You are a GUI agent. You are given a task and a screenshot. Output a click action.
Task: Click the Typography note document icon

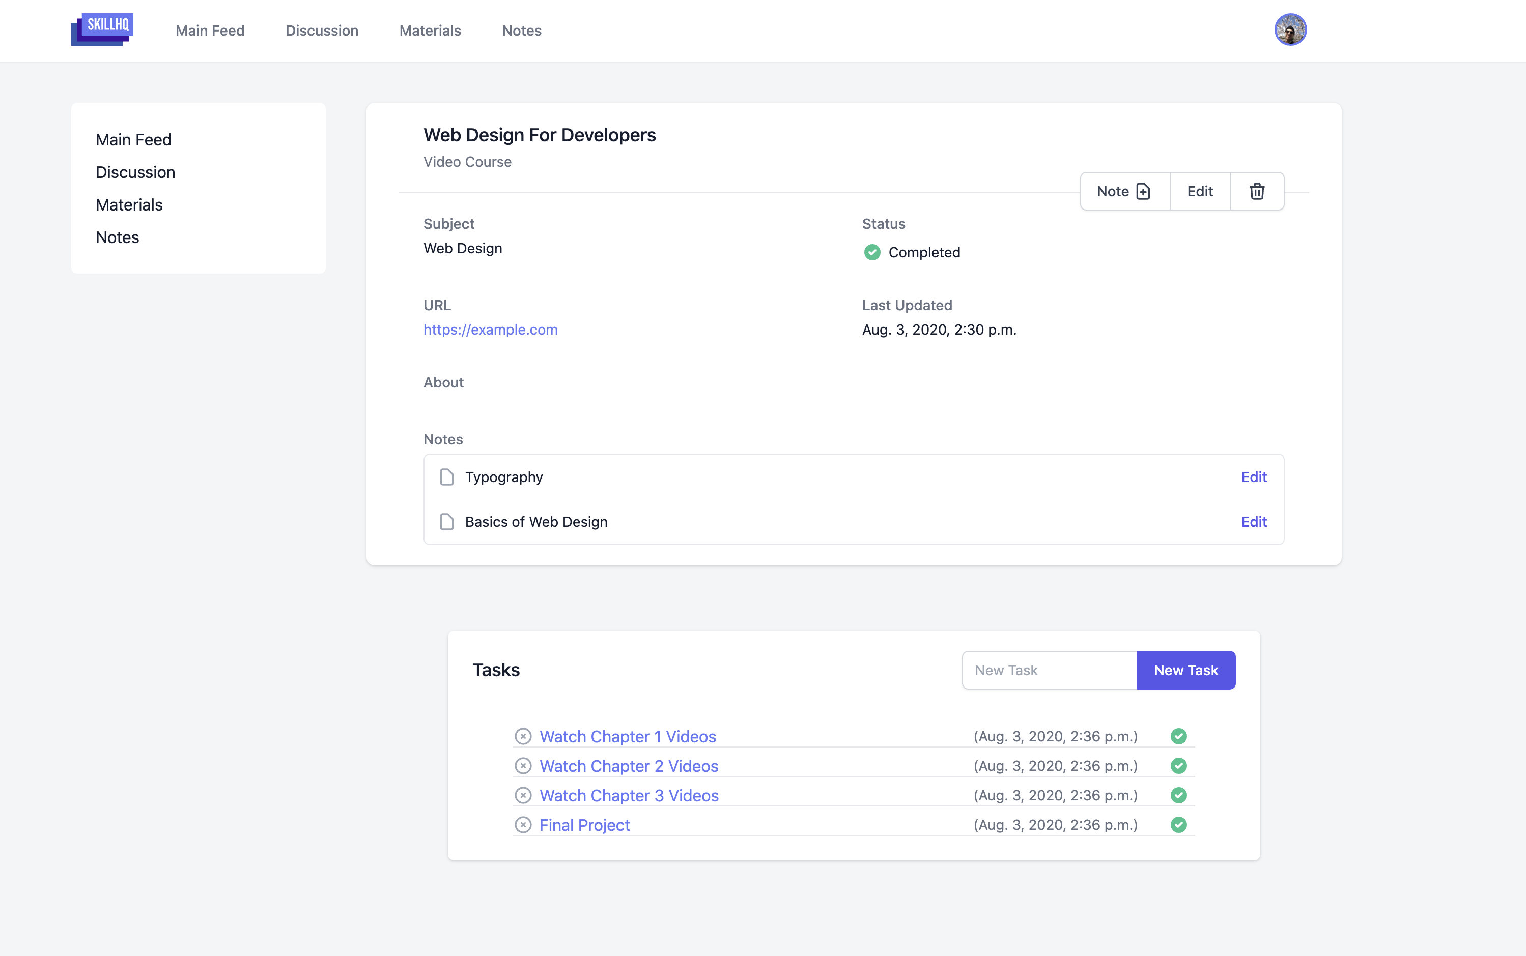tap(447, 477)
